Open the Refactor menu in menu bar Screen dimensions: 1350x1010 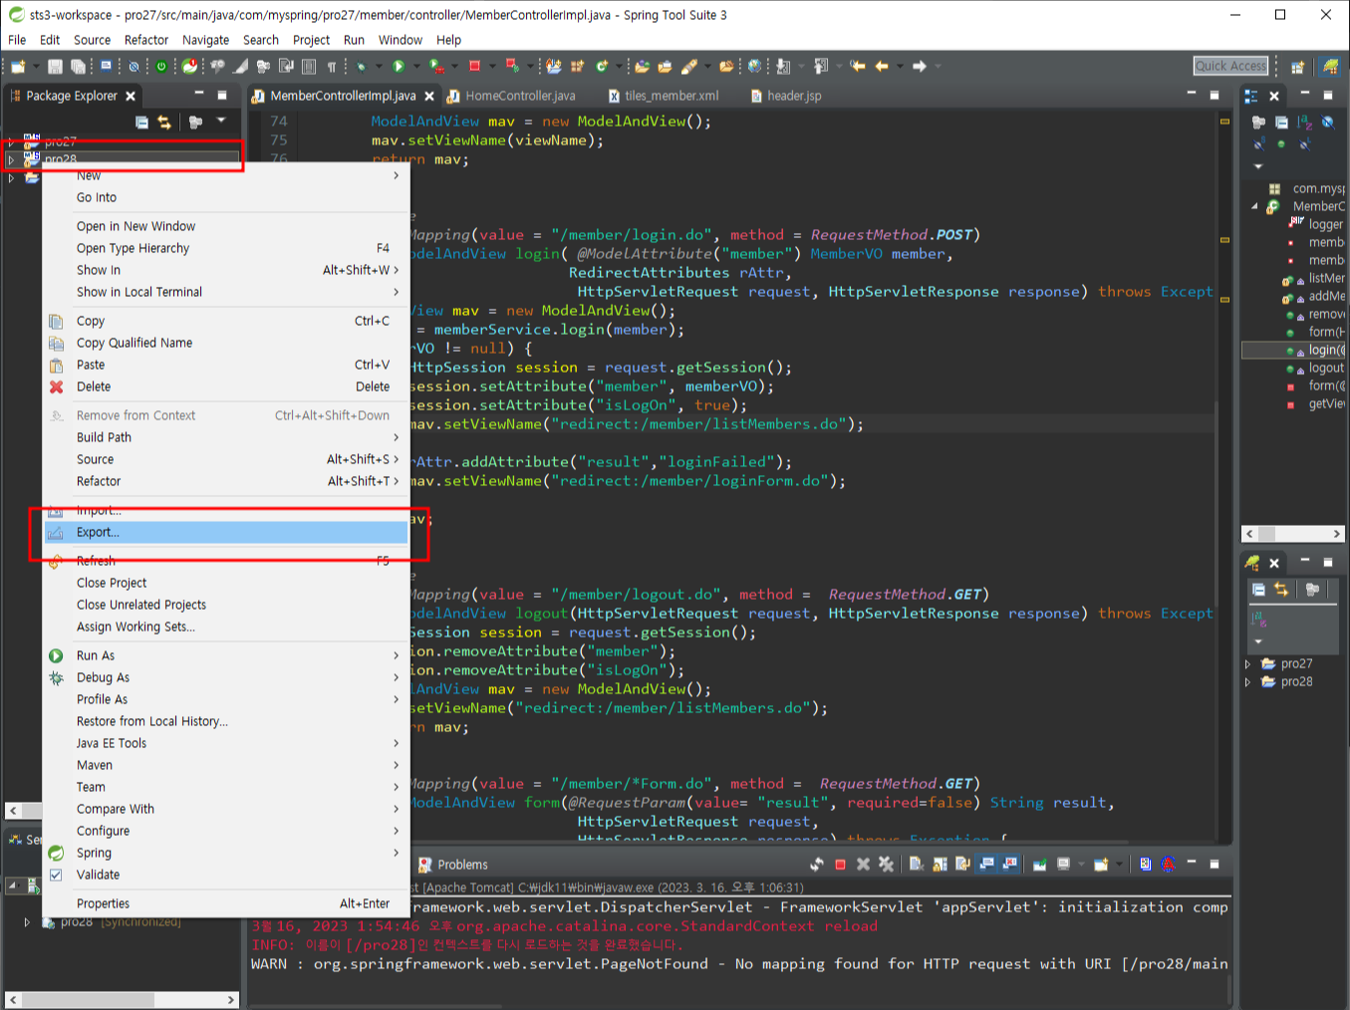click(x=146, y=40)
